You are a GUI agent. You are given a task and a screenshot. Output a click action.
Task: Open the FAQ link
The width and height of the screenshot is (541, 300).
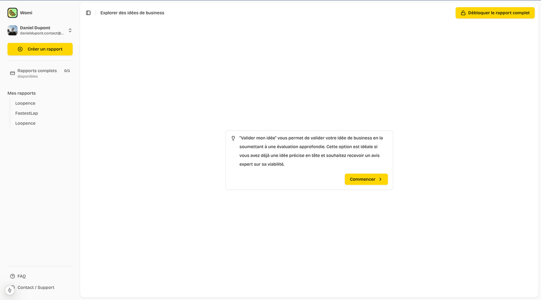22,276
